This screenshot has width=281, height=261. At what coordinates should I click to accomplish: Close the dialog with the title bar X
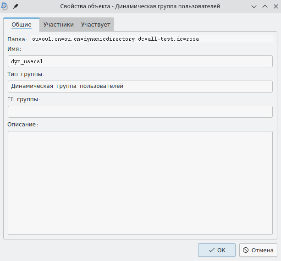pyautogui.click(x=275, y=6)
